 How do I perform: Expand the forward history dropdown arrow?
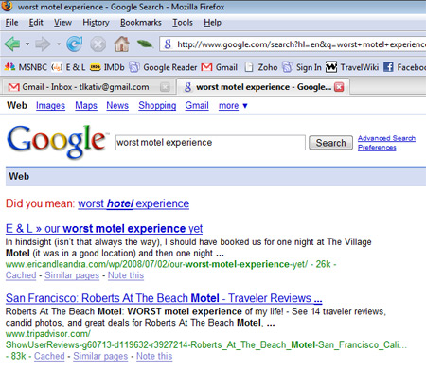(x=59, y=44)
